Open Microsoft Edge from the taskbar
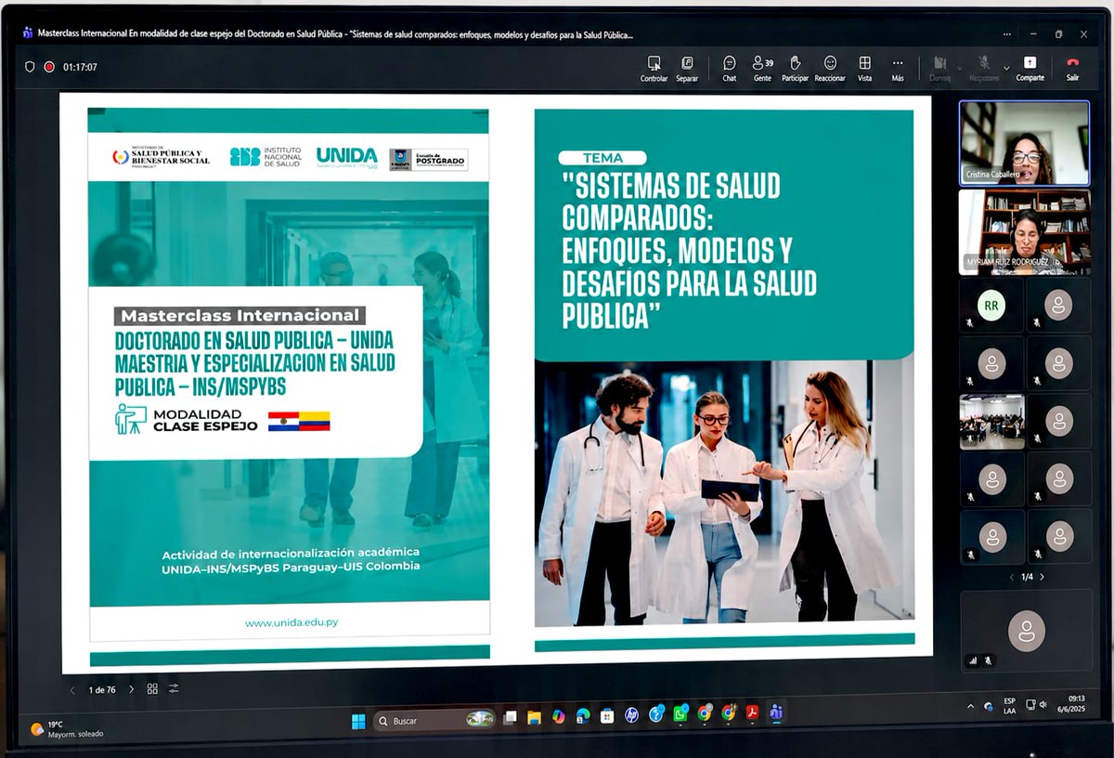This screenshot has height=758, width=1114. 583,715
